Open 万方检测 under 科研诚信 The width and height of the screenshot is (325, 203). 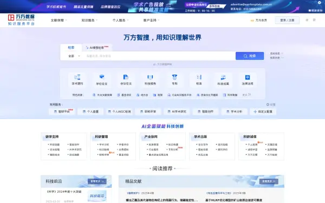pyautogui.click(x=272, y=154)
